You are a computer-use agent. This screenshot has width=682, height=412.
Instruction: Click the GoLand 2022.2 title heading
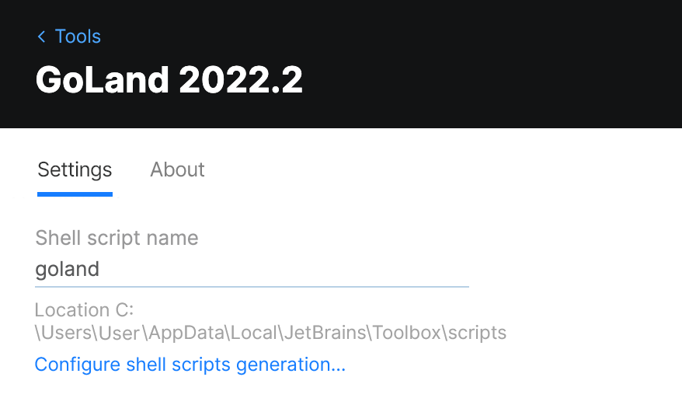click(169, 80)
